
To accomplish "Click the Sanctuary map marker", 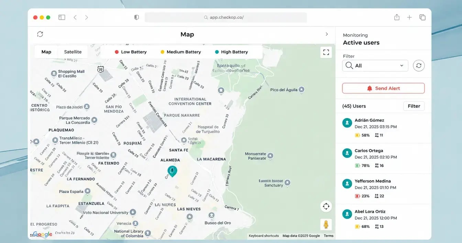I will coord(287,183).
